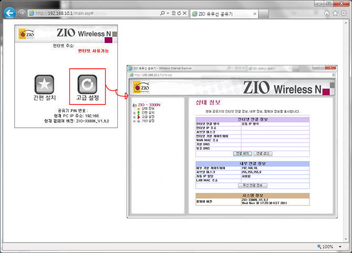Image resolution: width=352 pixels, height=253 pixels.
Task: Click the 현재 PC IP 주소 line
Action: (77, 116)
